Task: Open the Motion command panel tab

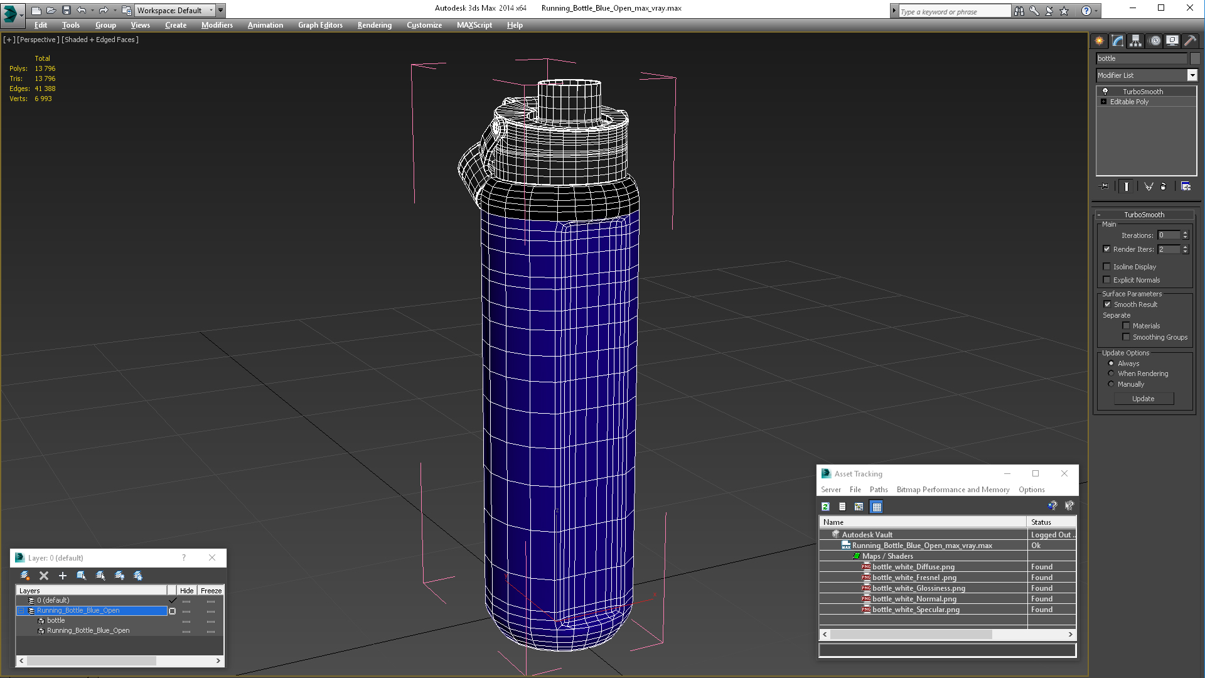Action: coord(1155,41)
